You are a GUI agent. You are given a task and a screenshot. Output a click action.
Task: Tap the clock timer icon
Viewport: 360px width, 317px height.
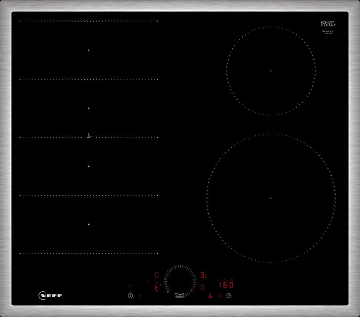click(x=229, y=296)
